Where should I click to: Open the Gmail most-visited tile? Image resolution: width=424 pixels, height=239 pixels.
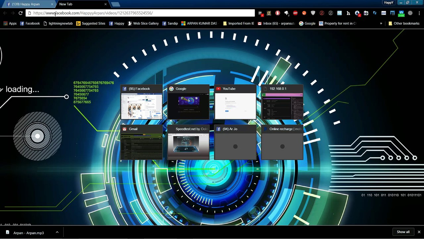[141, 142]
